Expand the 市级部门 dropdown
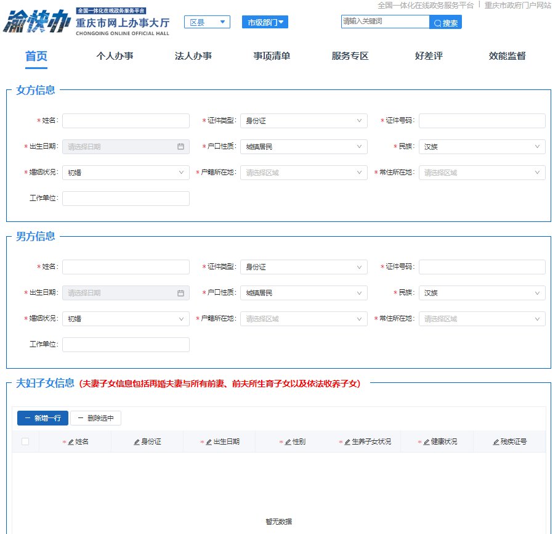Viewport: 558px width, 534px height. click(x=265, y=22)
